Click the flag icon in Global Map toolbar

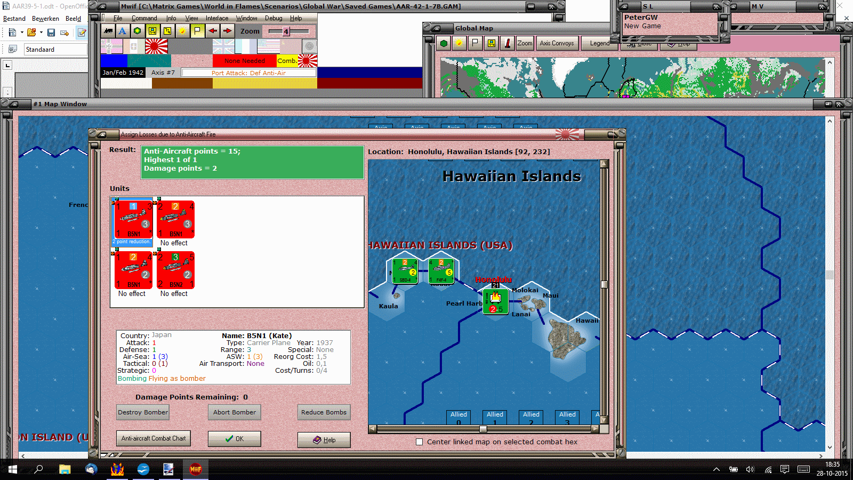[x=475, y=43]
